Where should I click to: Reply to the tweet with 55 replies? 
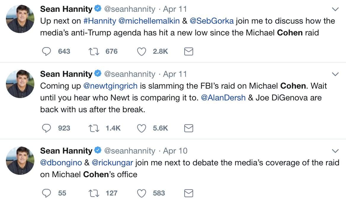(x=47, y=193)
